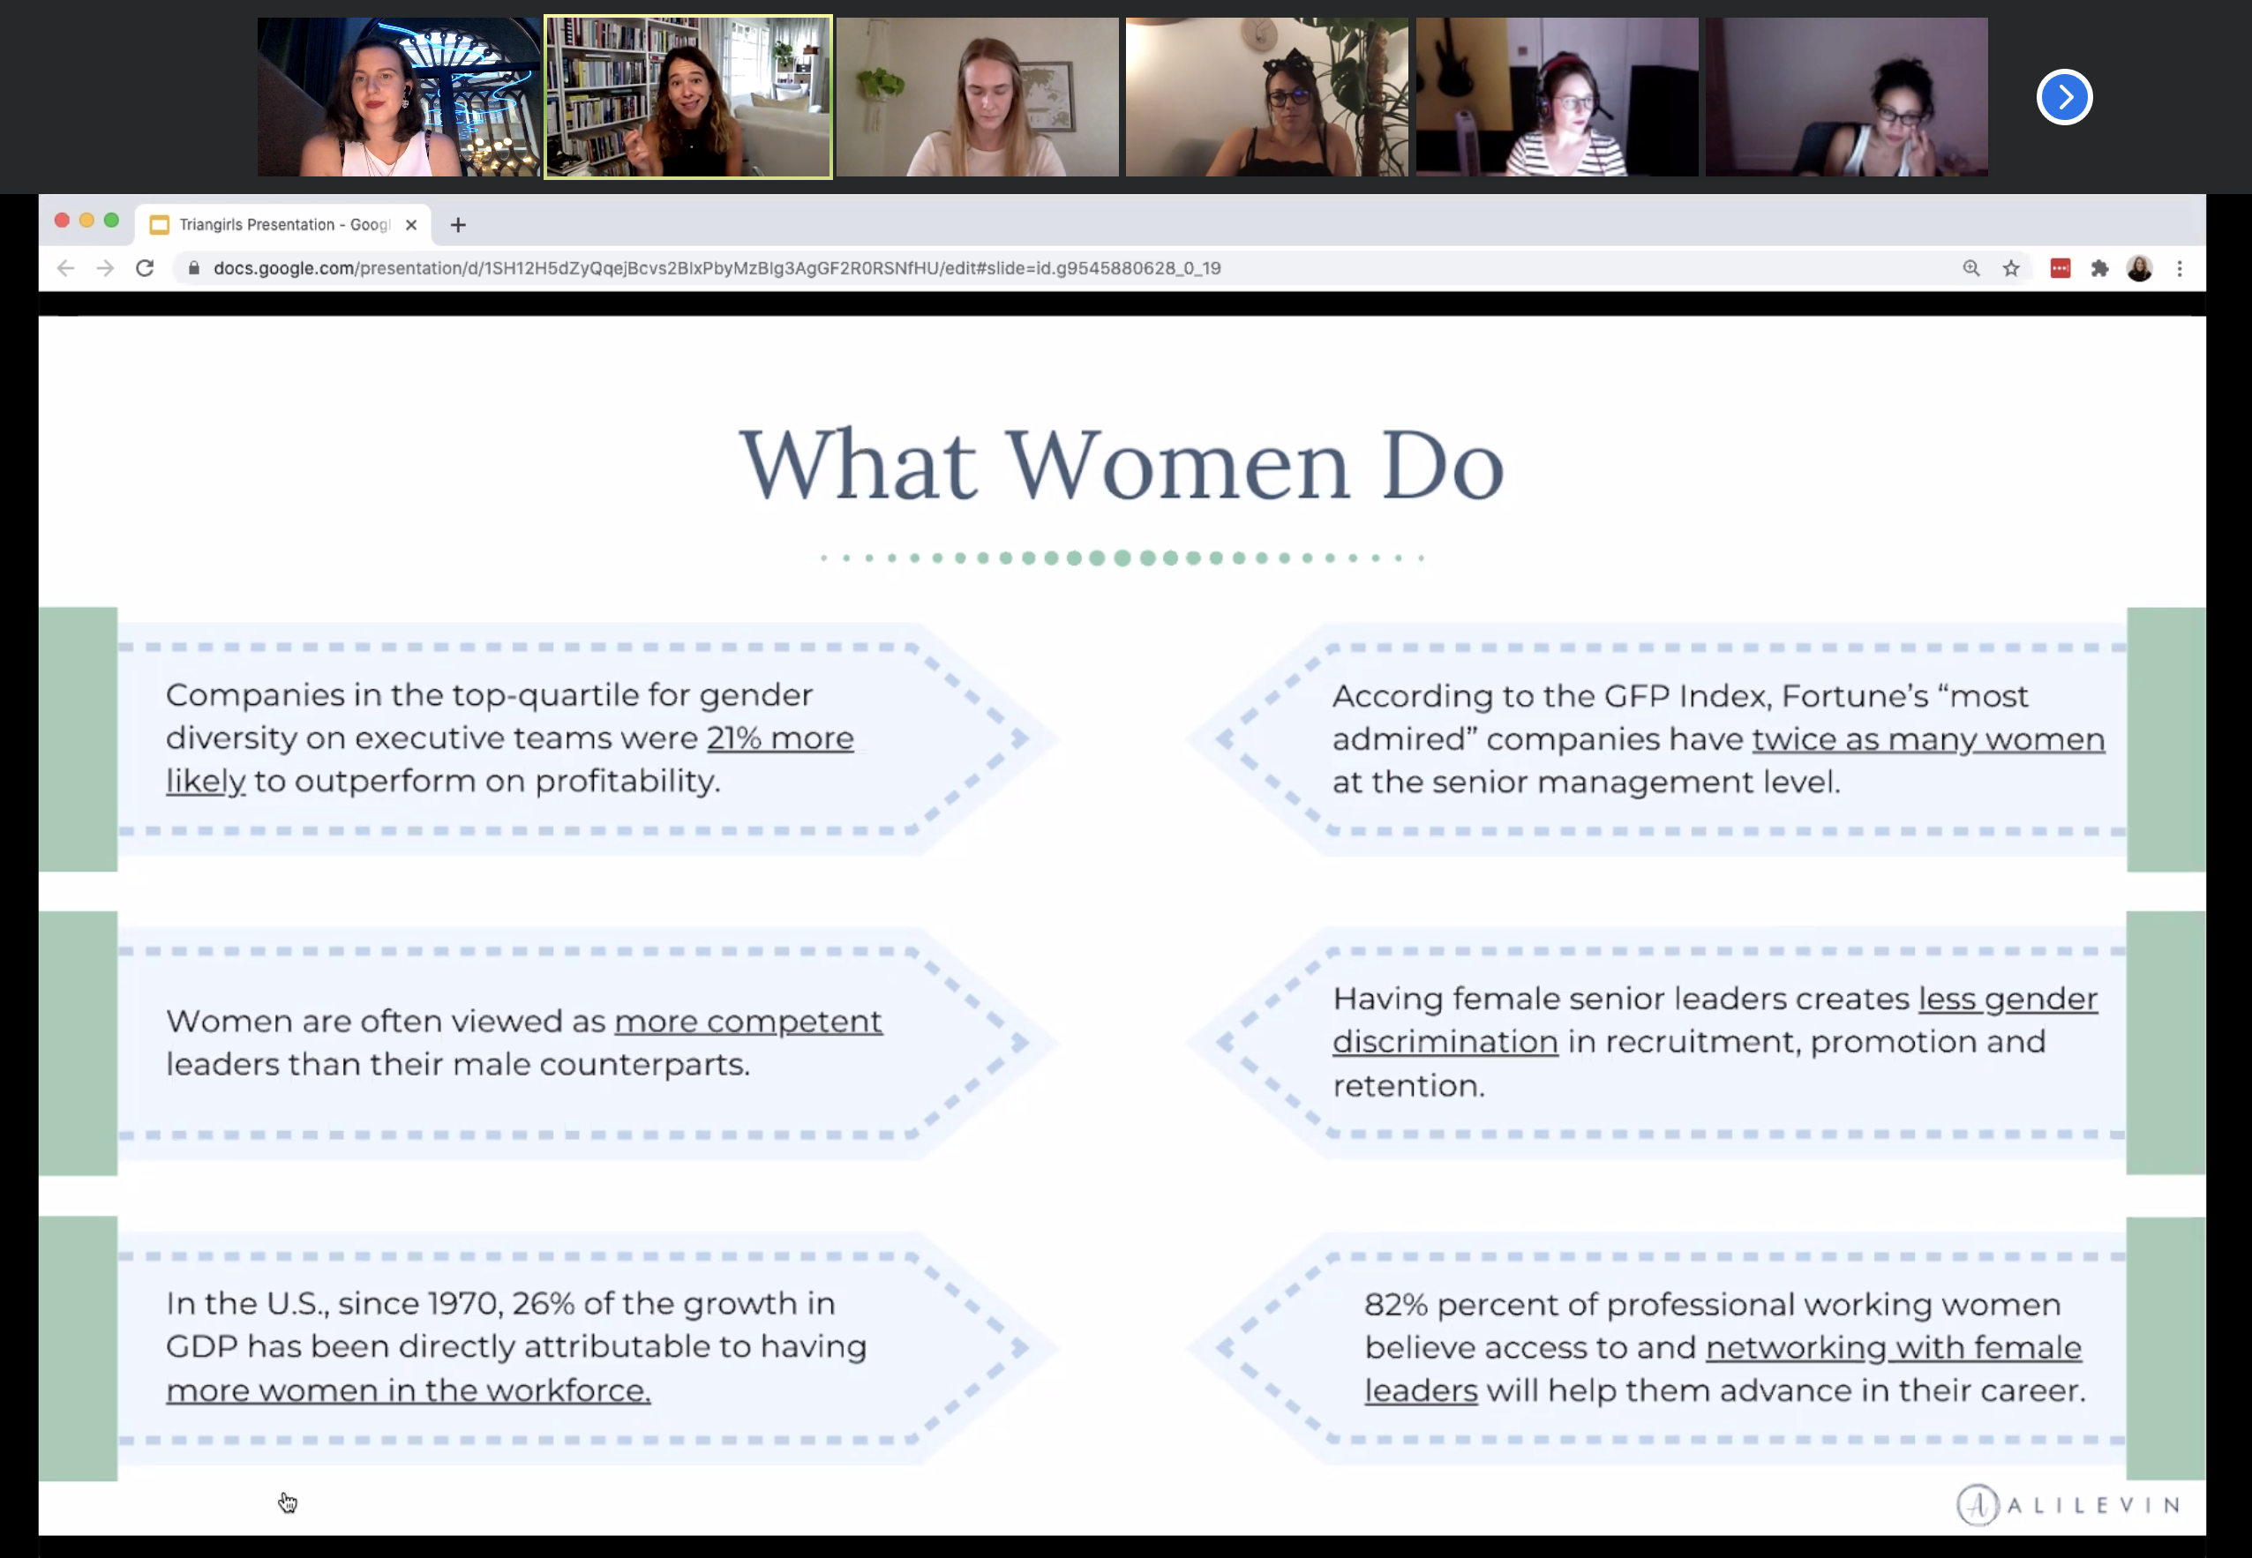The image size is (2252, 1558).
Task: Open the Chrome profile avatar
Action: pos(2139,268)
